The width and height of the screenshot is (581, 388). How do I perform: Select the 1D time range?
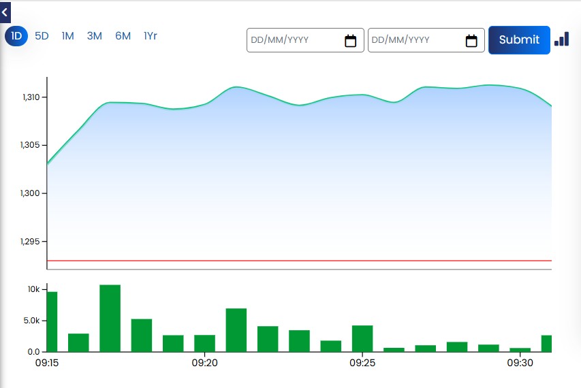(x=16, y=36)
